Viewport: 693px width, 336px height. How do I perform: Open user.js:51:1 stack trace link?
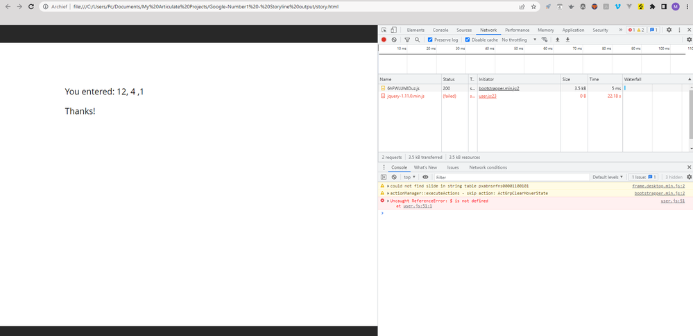pyautogui.click(x=418, y=206)
